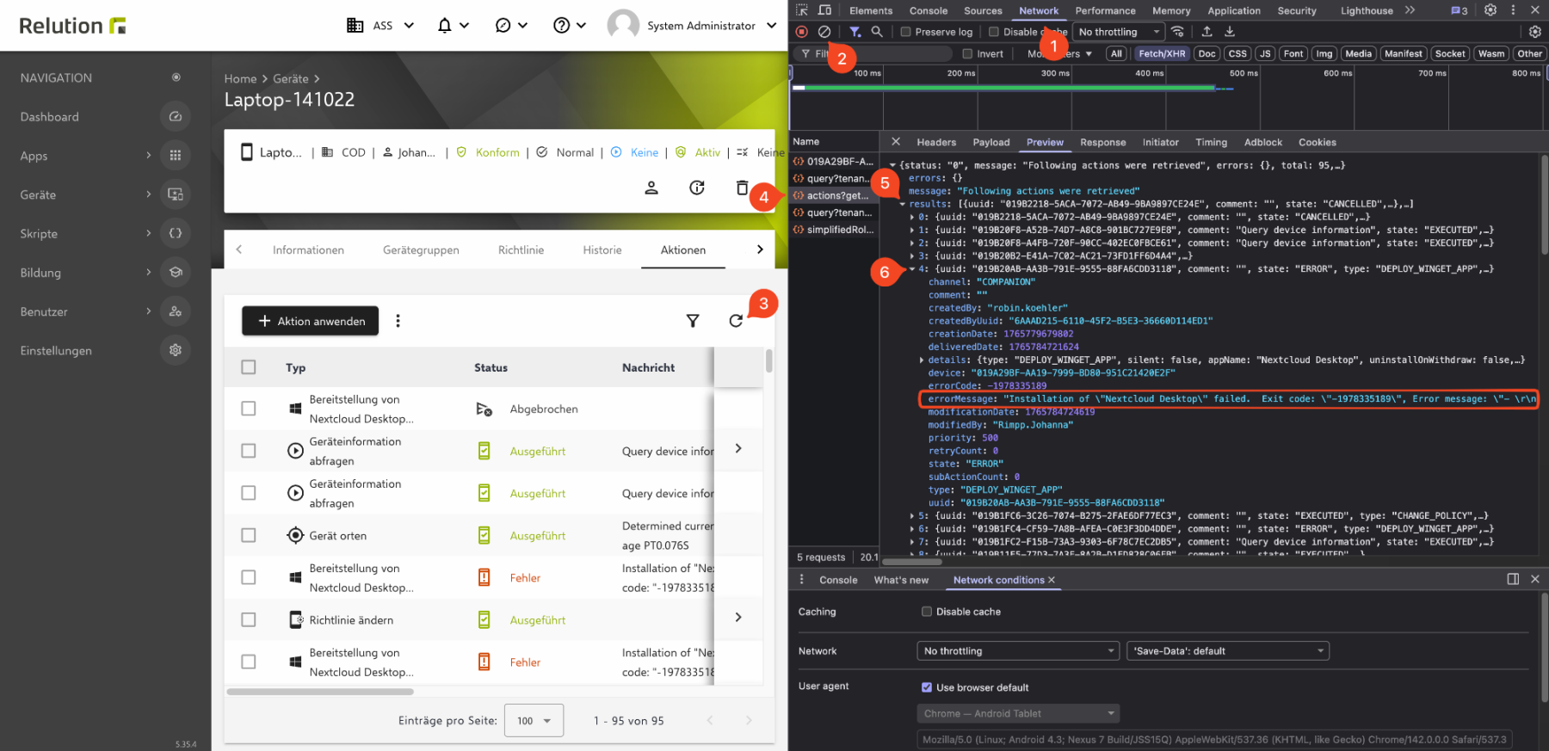The image size is (1549, 751).
Task: Uncheck Use browser default user agent
Action: [x=927, y=687]
